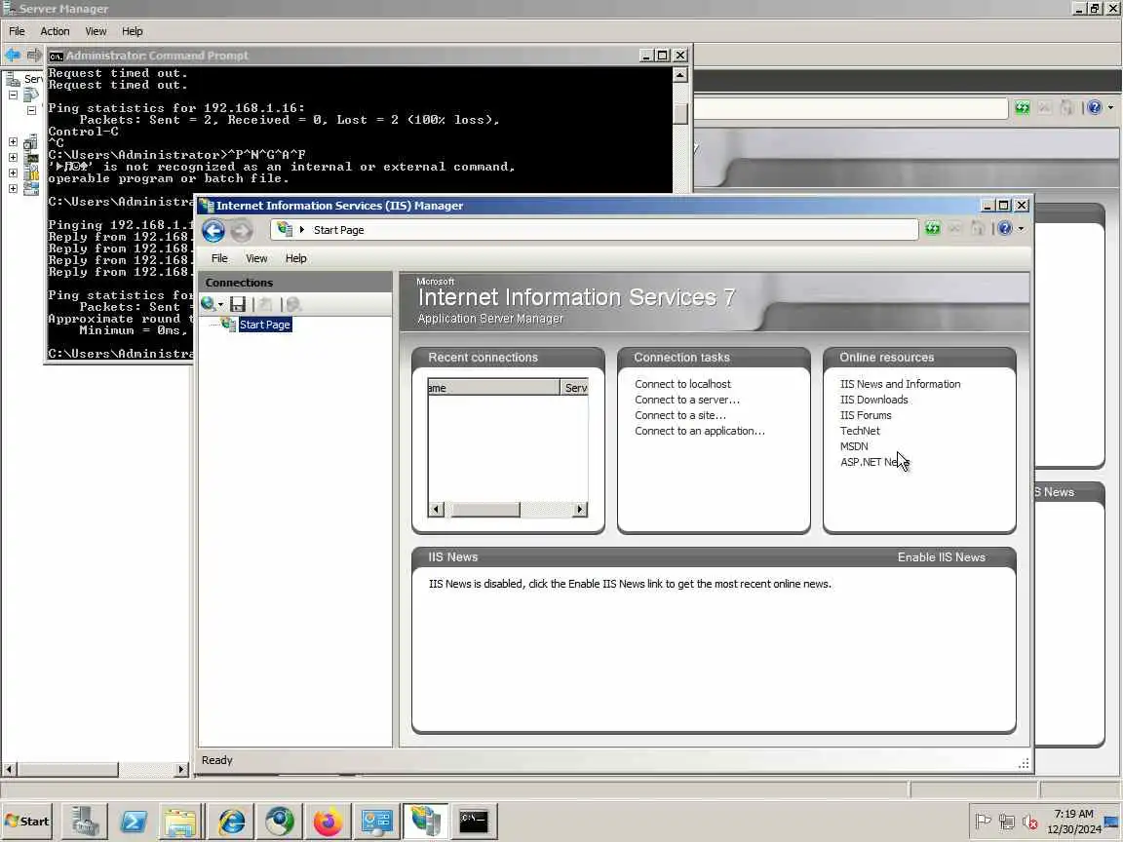Click the Delete Connection icon in Connections toolbar
The width and height of the screenshot is (1123, 842).
[x=292, y=304]
